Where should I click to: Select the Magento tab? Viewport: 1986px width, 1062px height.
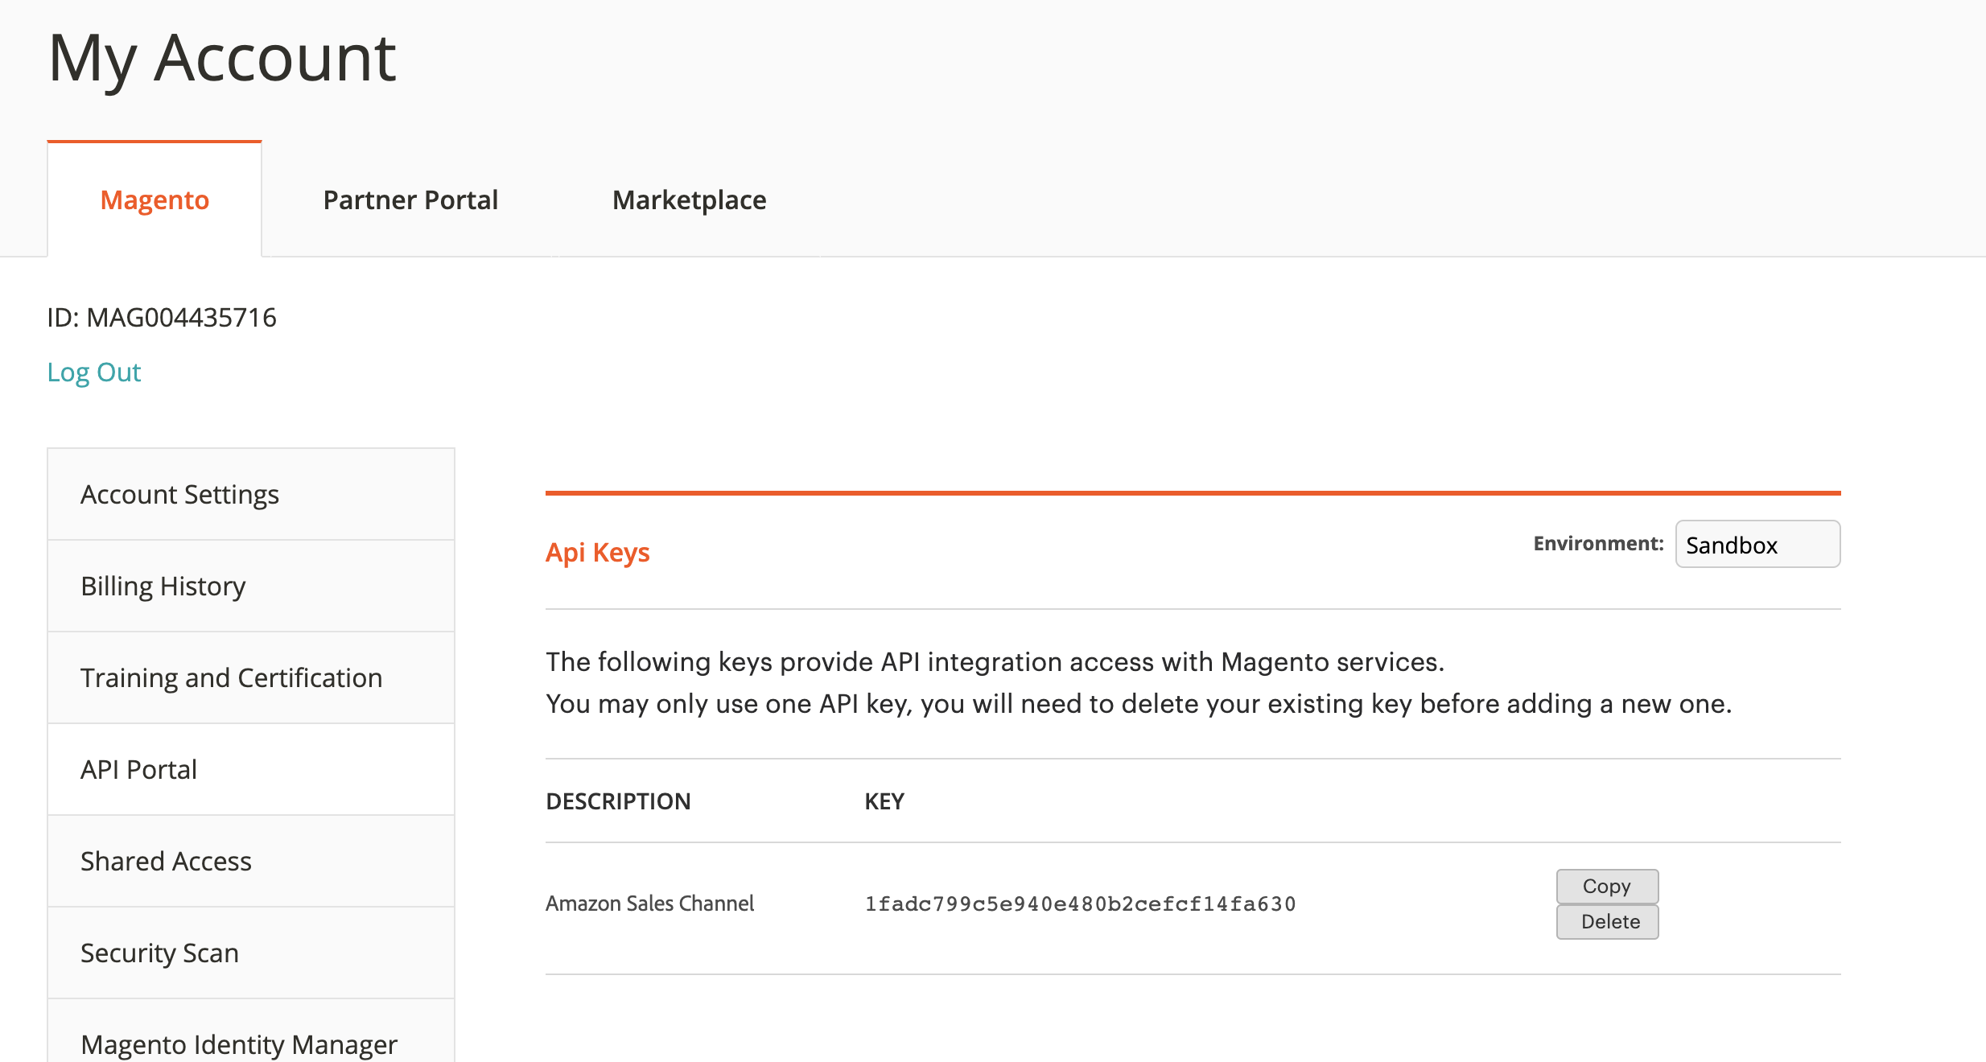[x=154, y=200]
